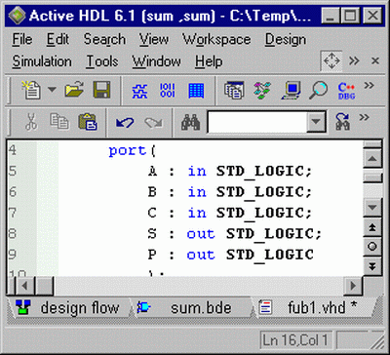
Task: Open the View menu
Action: point(154,40)
